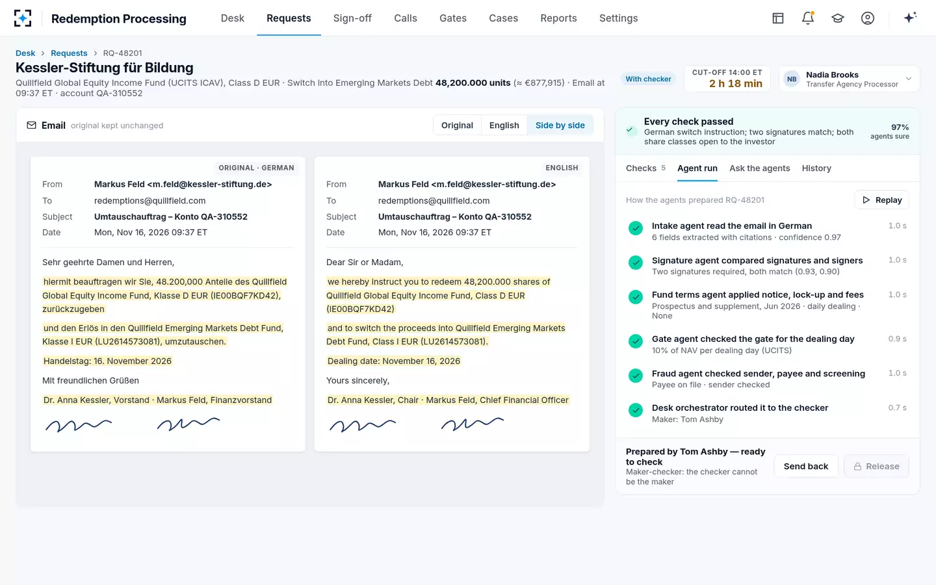Click the 97% agents sure indicator
936x585 pixels.
(x=890, y=131)
